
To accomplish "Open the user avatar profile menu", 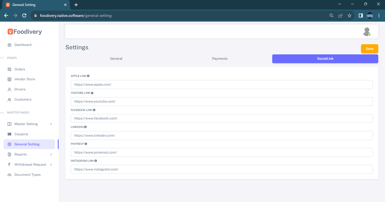I will [x=367, y=32].
